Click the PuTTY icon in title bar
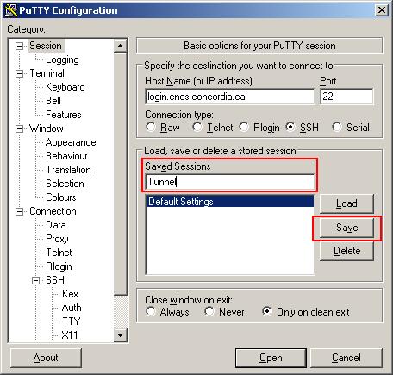Viewport: 393px width, 375px height. 11,10
